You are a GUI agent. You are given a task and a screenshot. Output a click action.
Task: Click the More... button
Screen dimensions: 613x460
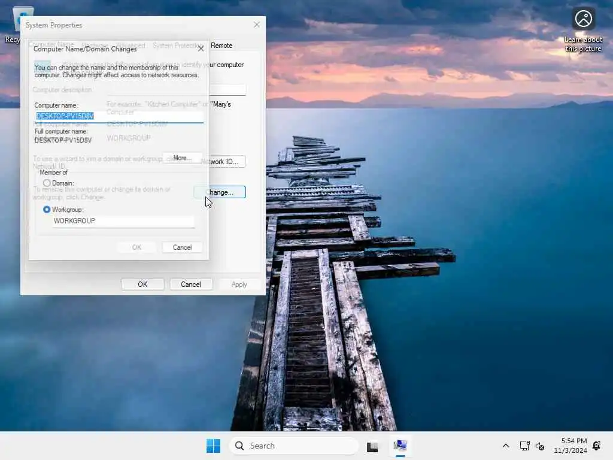(182, 158)
